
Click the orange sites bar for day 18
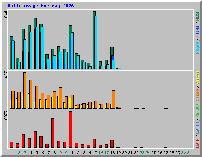(x=114, y=99)
